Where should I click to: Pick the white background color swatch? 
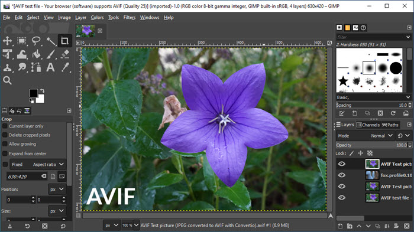click(x=41, y=99)
